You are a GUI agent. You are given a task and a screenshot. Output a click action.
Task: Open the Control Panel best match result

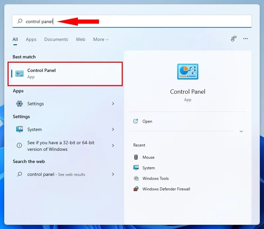coord(65,74)
